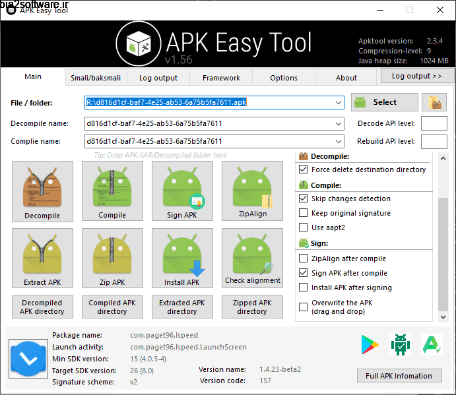
Task: Click the options panel scroll up arrow
Action: tap(443, 158)
